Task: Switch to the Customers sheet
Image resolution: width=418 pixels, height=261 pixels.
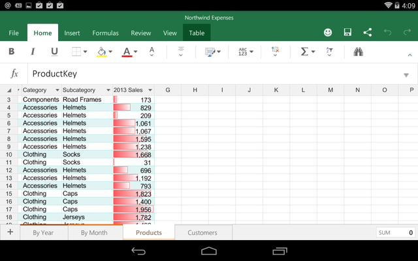Action: click(202, 233)
